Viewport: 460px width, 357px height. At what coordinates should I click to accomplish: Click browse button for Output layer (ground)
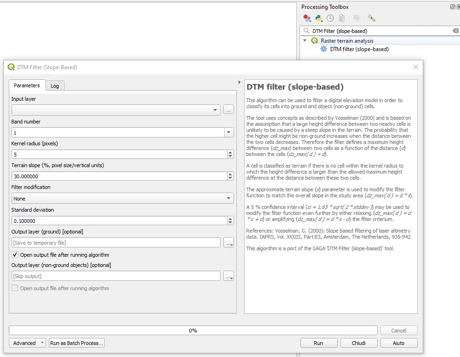coord(228,243)
